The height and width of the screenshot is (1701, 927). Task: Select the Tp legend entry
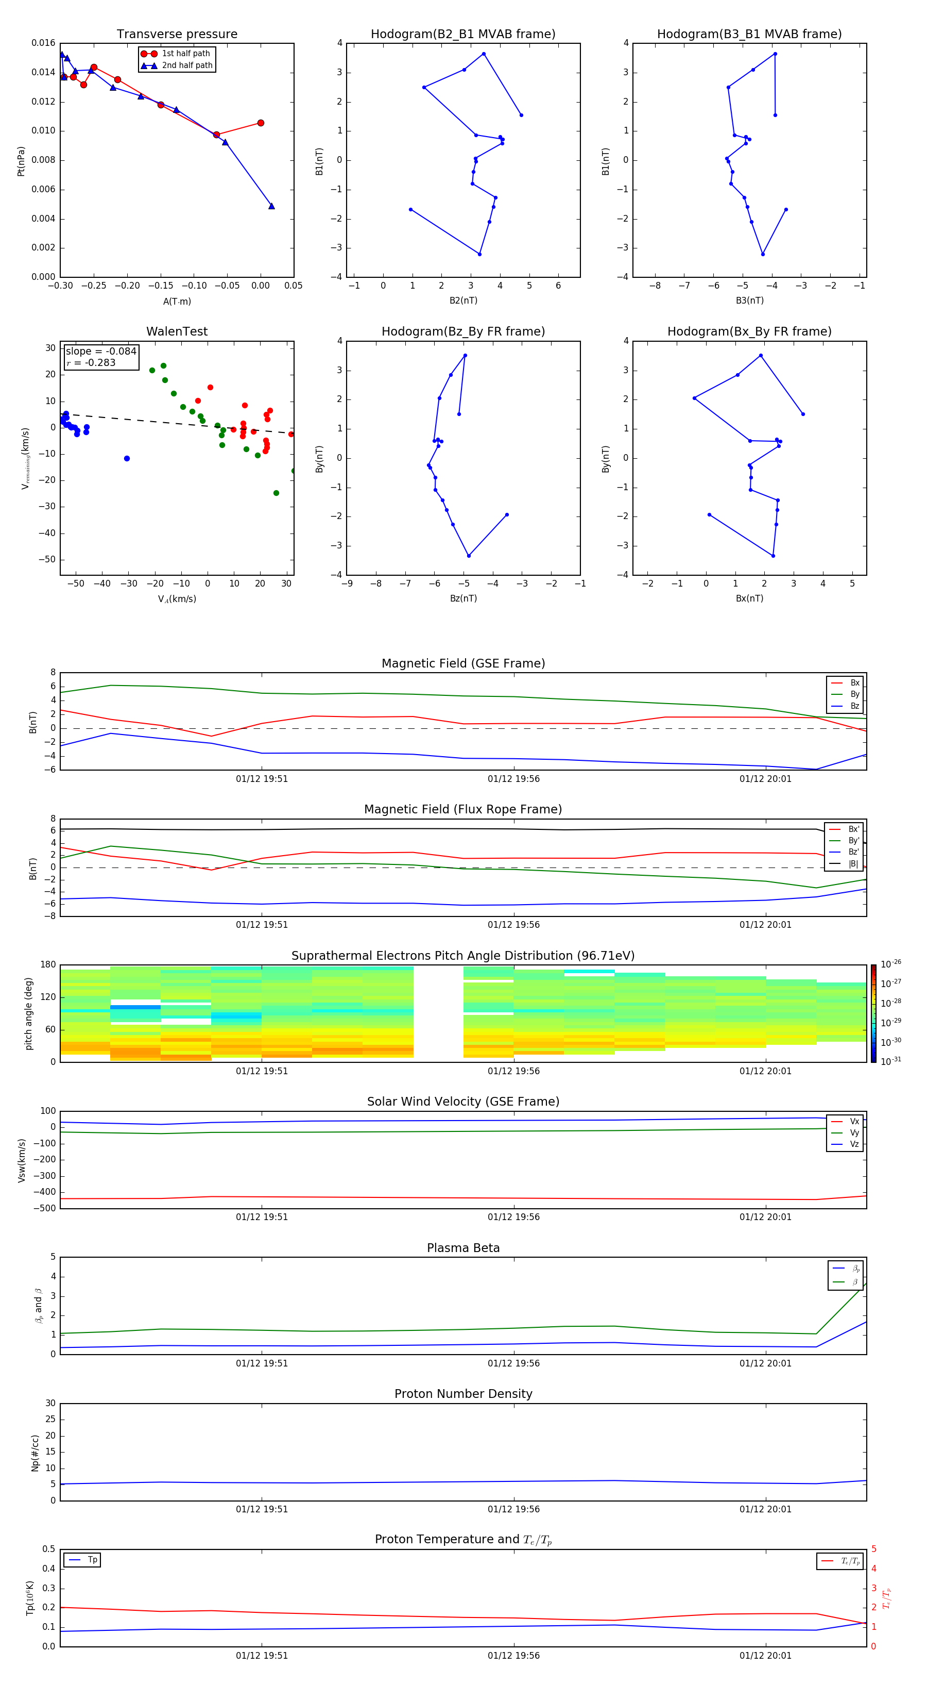coord(82,1560)
